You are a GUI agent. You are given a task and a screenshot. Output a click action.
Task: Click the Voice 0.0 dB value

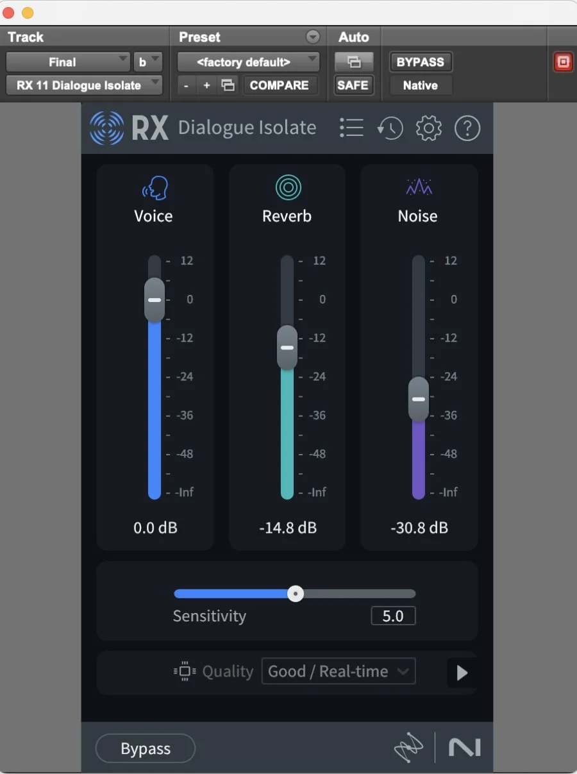coord(155,528)
